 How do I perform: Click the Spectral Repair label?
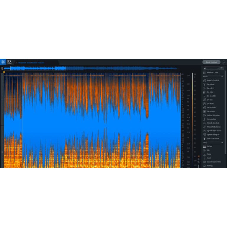click(213, 135)
